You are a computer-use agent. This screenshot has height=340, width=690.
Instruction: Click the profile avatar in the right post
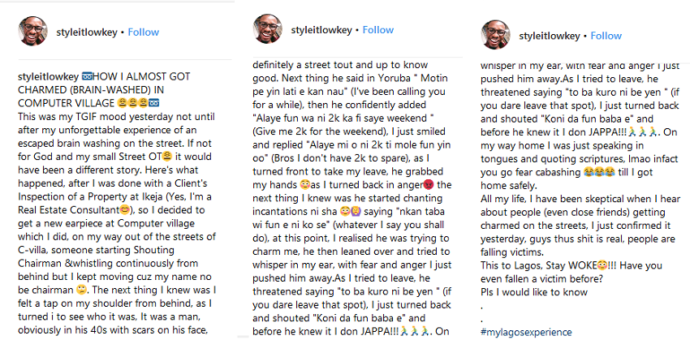[x=496, y=36]
